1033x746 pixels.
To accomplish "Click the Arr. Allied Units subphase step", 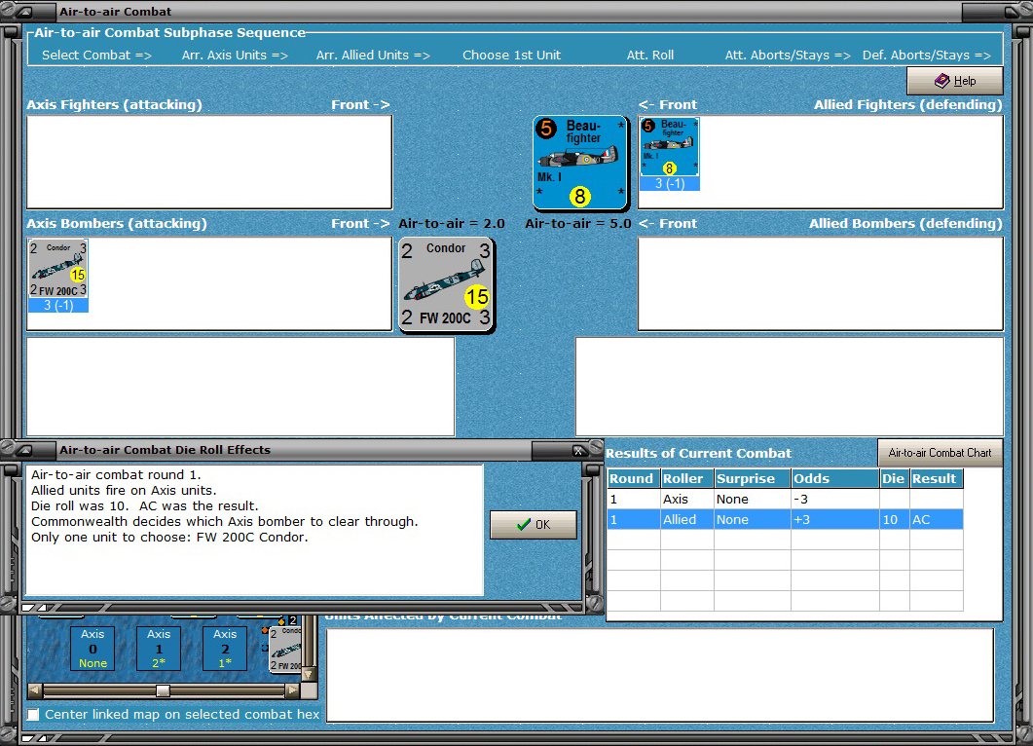I will pos(373,56).
